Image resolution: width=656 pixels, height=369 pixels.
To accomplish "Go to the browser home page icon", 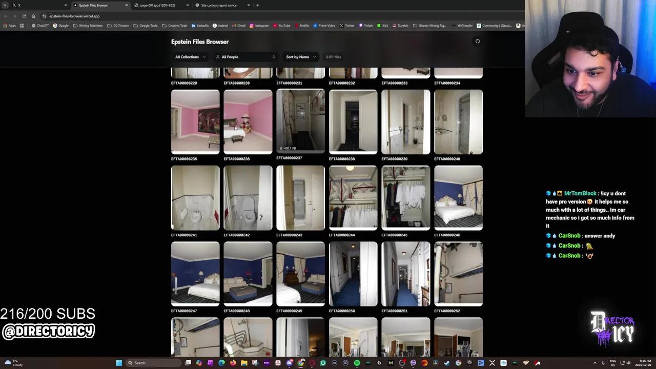I will click(x=33, y=16).
